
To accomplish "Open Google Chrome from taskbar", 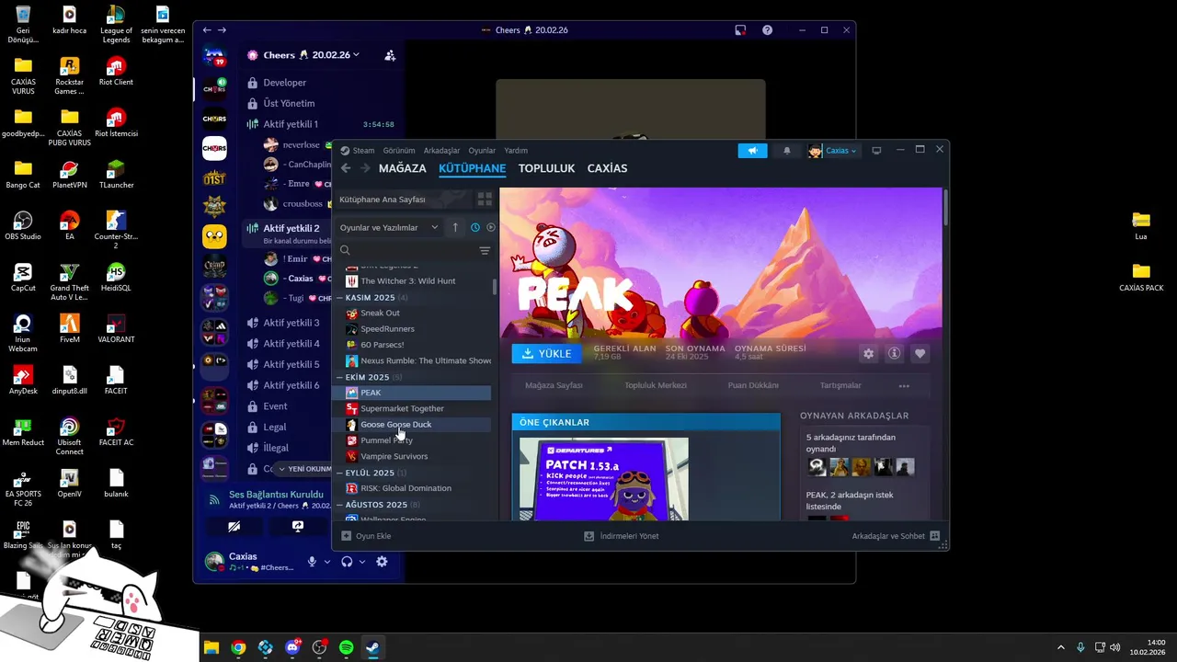I will pyautogui.click(x=238, y=647).
